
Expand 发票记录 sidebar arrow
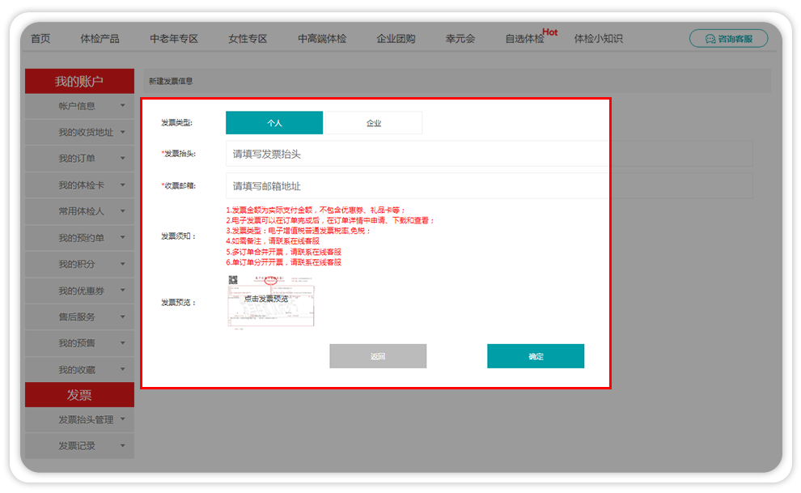123,445
